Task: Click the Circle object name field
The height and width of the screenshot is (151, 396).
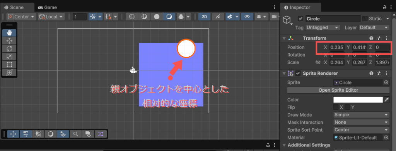Action: pos(333,18)
